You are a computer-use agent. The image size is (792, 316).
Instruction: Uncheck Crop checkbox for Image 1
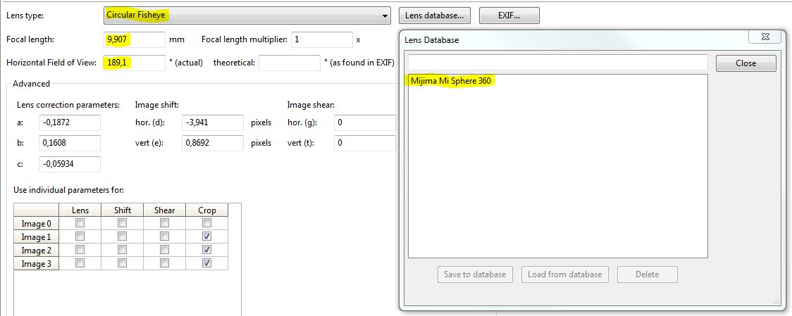pyautogui.click(x=208, y=236)
